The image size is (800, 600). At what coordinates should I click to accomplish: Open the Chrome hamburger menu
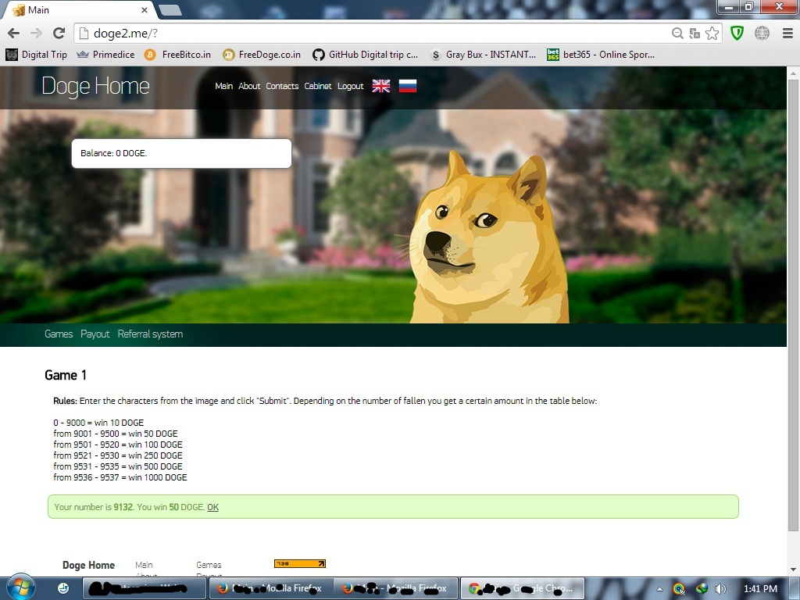(x=787, y=33)
